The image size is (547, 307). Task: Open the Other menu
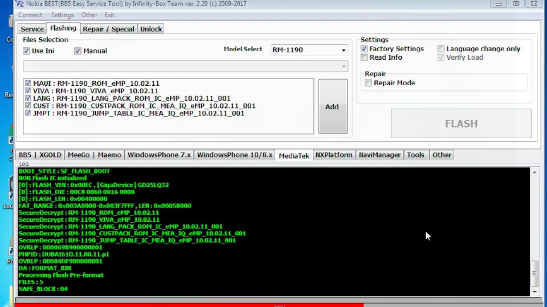(89, 15)
